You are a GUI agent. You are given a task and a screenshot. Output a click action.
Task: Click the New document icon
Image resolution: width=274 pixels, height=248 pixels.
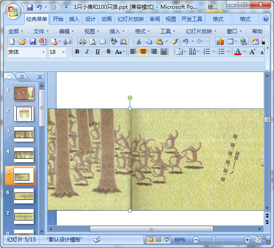(12, 42)
